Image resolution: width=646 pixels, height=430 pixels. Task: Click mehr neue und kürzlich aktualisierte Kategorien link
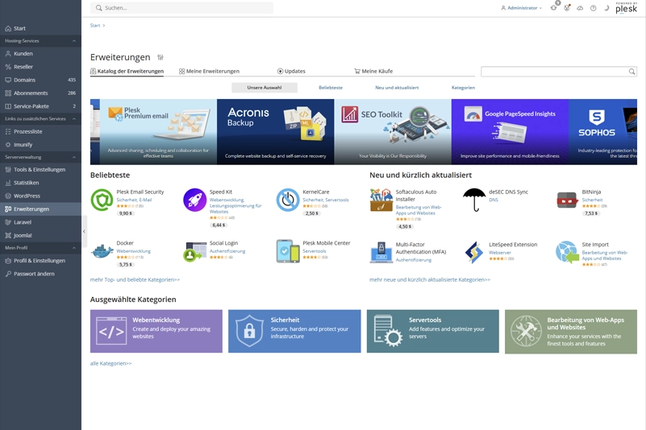coord(430,279)
